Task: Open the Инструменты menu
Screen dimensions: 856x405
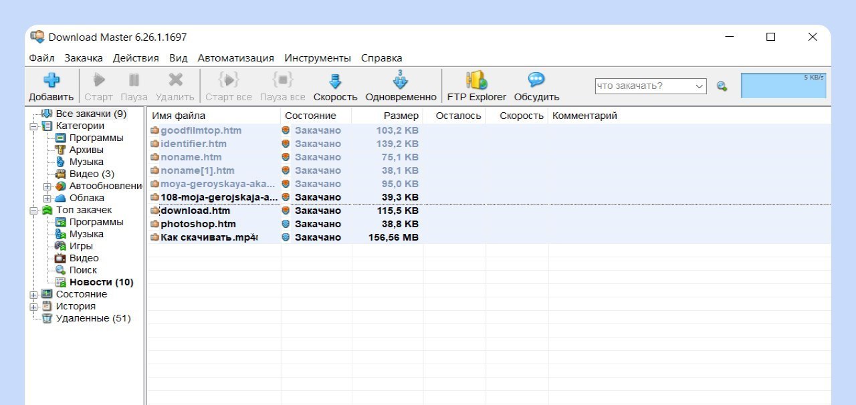Action: pos(317,58)
